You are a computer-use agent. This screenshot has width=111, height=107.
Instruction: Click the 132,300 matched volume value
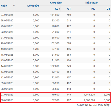click(55, 66)
